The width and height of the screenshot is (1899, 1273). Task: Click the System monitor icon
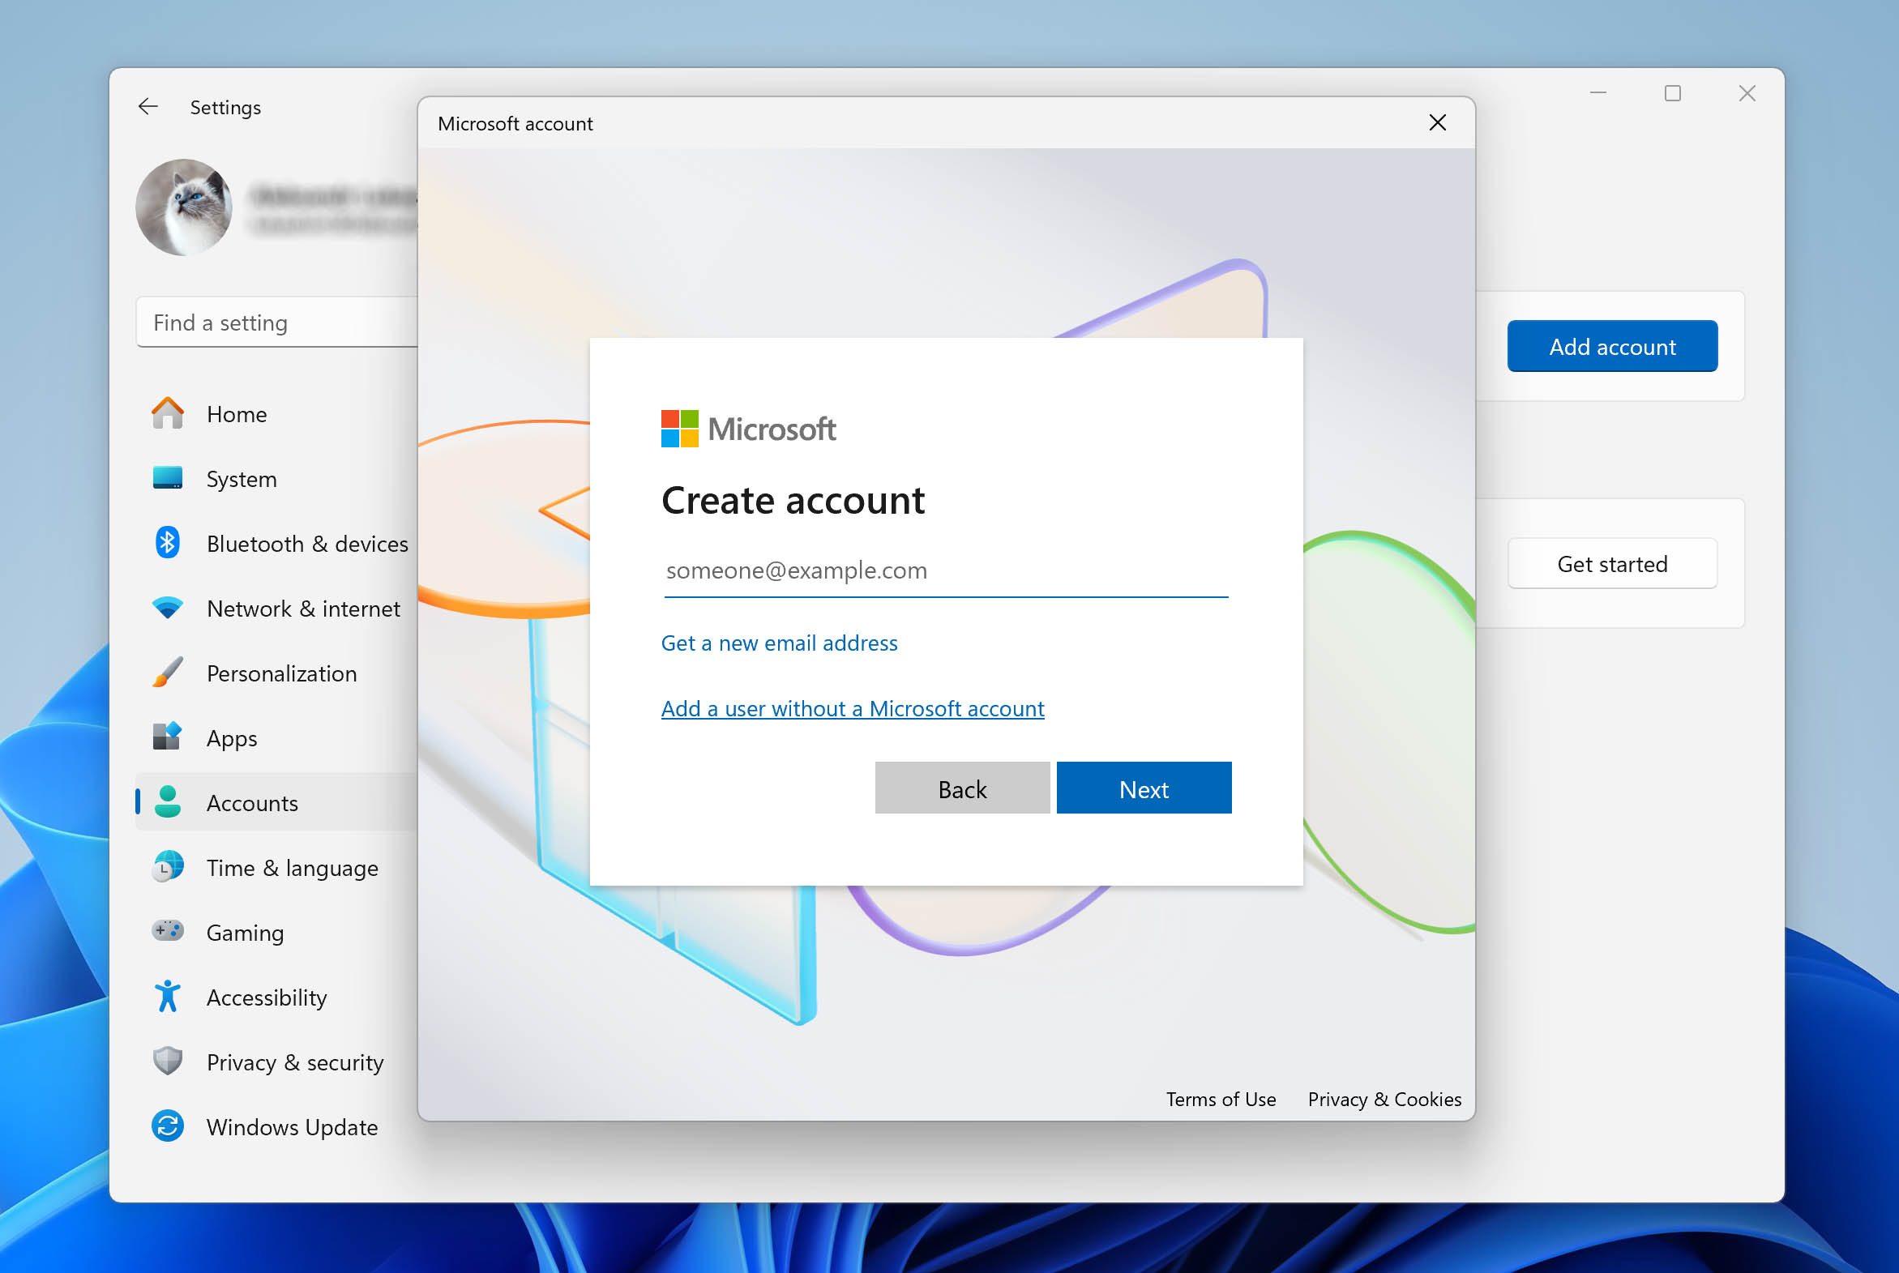pos(167,478)
